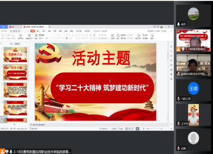
Task: Click the Underline formatting icon
Action: (x=52, y=38)
